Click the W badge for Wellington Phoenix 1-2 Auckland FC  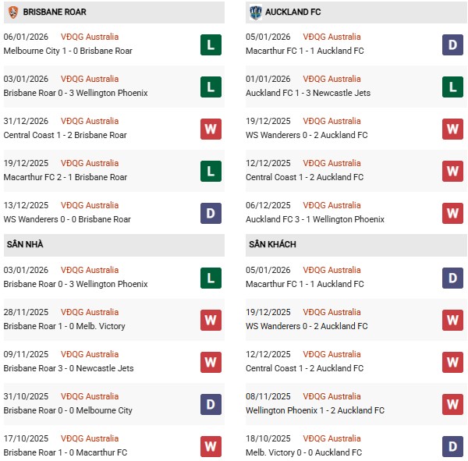453,404
